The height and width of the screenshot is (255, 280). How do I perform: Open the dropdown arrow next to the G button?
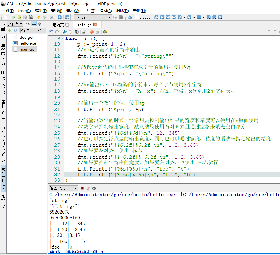pyautogui.click(x=194, y=17)
